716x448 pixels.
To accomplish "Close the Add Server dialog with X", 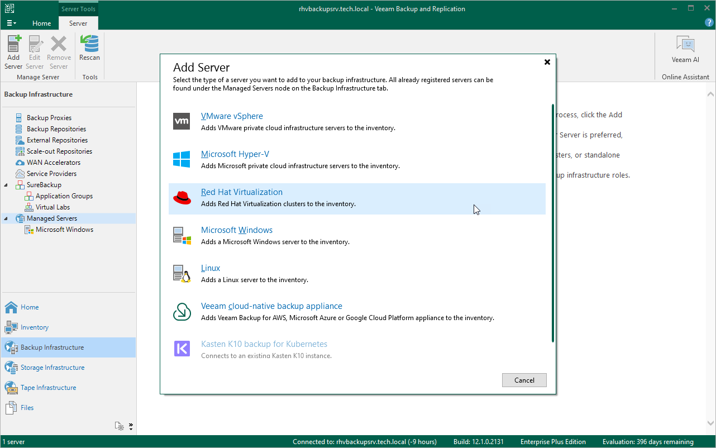I will pos(547,62).
